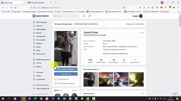Click the Управление sidebar icon

click(x=34, y=79)
